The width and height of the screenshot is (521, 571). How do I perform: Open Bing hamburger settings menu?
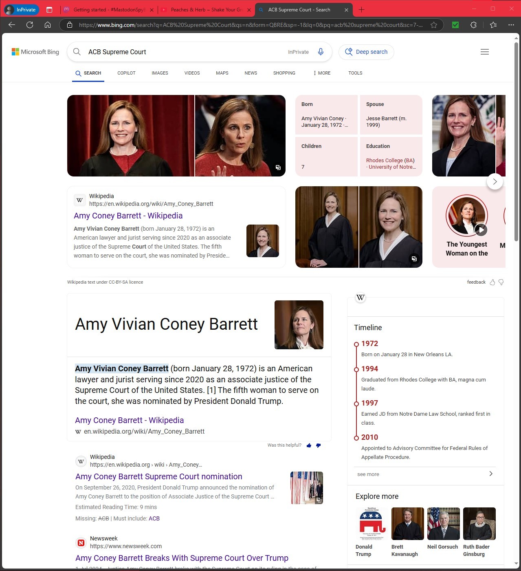click(485, 52)
